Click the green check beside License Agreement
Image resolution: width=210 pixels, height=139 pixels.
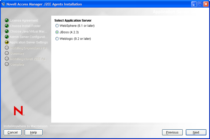click(7, 20)
